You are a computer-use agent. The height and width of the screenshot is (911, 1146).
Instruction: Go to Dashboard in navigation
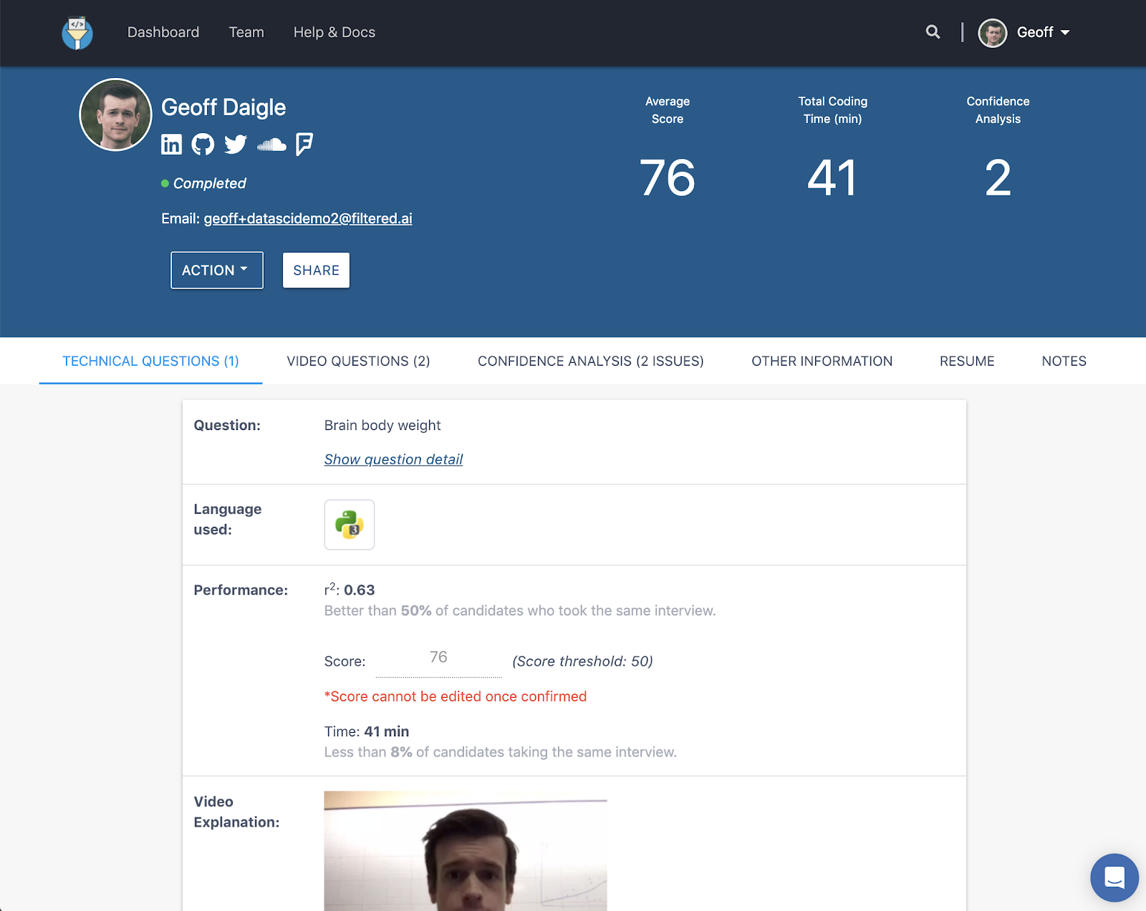(x=163, y=32)
